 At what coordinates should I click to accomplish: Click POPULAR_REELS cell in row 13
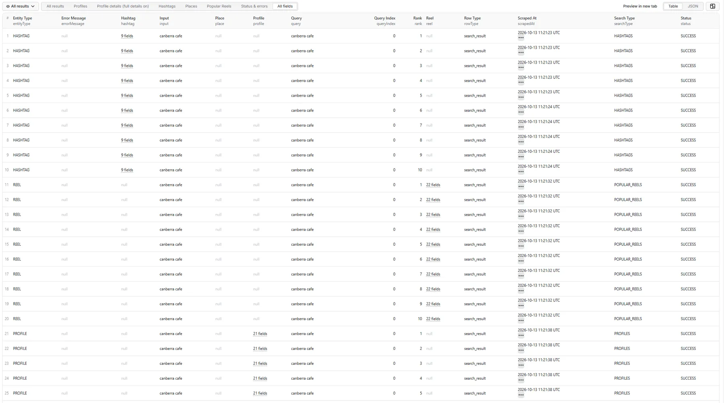tap(628, 215)
